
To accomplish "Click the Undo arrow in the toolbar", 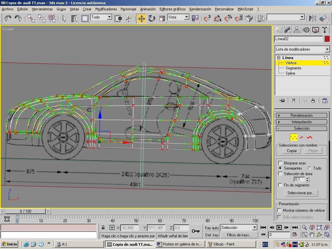I will [x=8, y=18].
